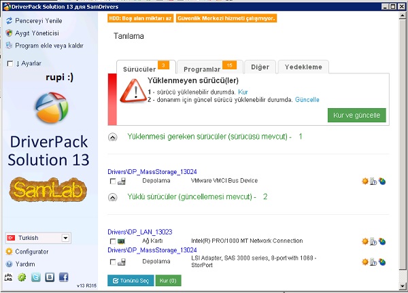This screenshot has width=408, height=293.
Task: Click the SamLab small icon at sidebar bottom
Action: [x=8, y=277]
